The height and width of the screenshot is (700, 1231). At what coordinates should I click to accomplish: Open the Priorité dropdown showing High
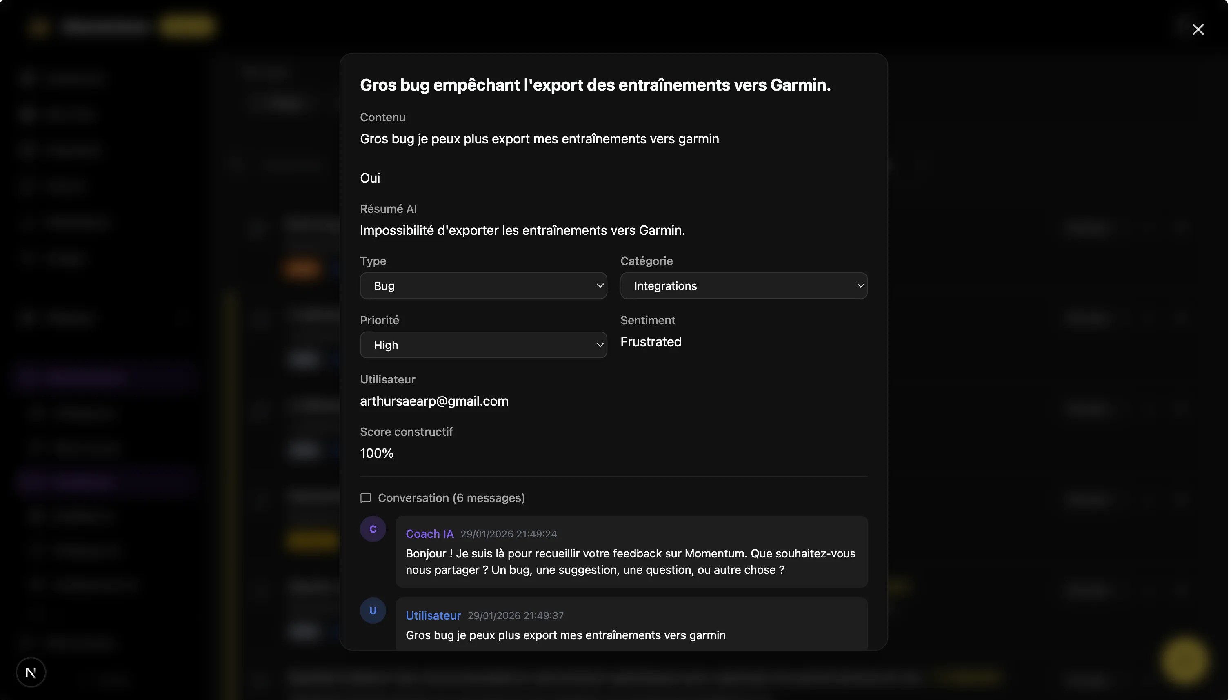click(x=484, y=346)
